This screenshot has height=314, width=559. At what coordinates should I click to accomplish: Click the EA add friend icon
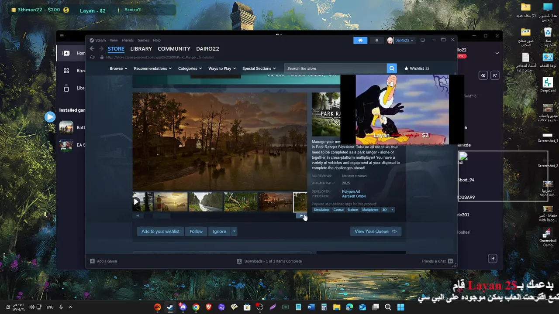tap(495, 75)
